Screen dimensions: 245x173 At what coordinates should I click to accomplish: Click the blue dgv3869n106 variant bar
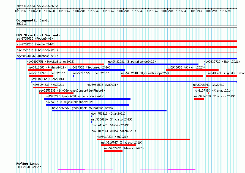127,59
